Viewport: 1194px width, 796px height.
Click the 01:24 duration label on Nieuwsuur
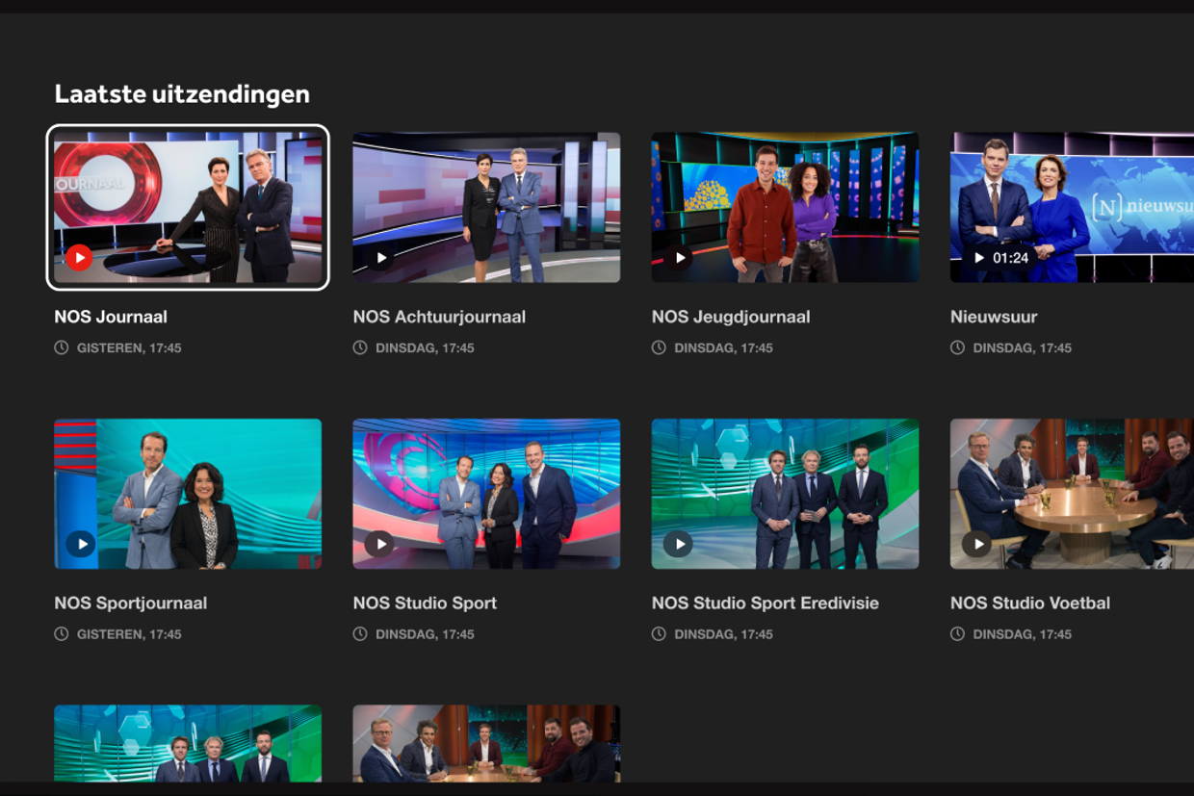click(x=1011, y=258)
